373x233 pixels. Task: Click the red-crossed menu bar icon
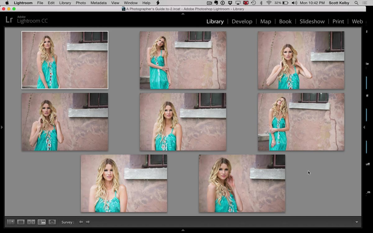(246, 3)
